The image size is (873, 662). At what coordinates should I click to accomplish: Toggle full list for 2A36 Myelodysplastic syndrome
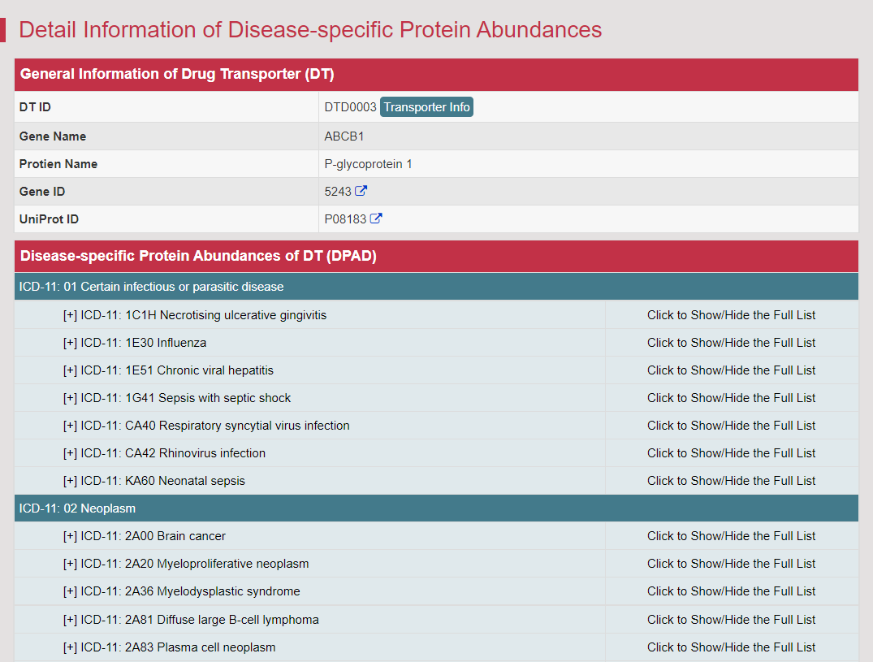point(731,591)
